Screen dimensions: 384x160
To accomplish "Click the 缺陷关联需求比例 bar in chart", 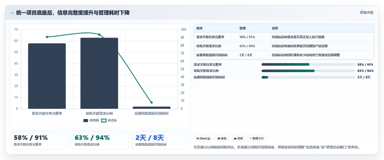I will click(x=99, y=73).
